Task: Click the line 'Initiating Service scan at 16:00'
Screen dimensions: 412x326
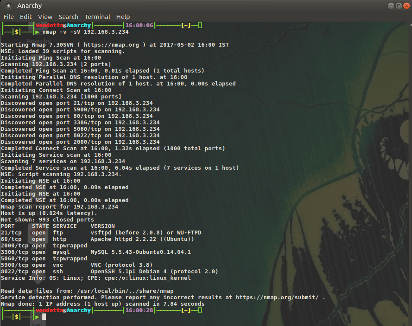Action: (x=56, y=155)
